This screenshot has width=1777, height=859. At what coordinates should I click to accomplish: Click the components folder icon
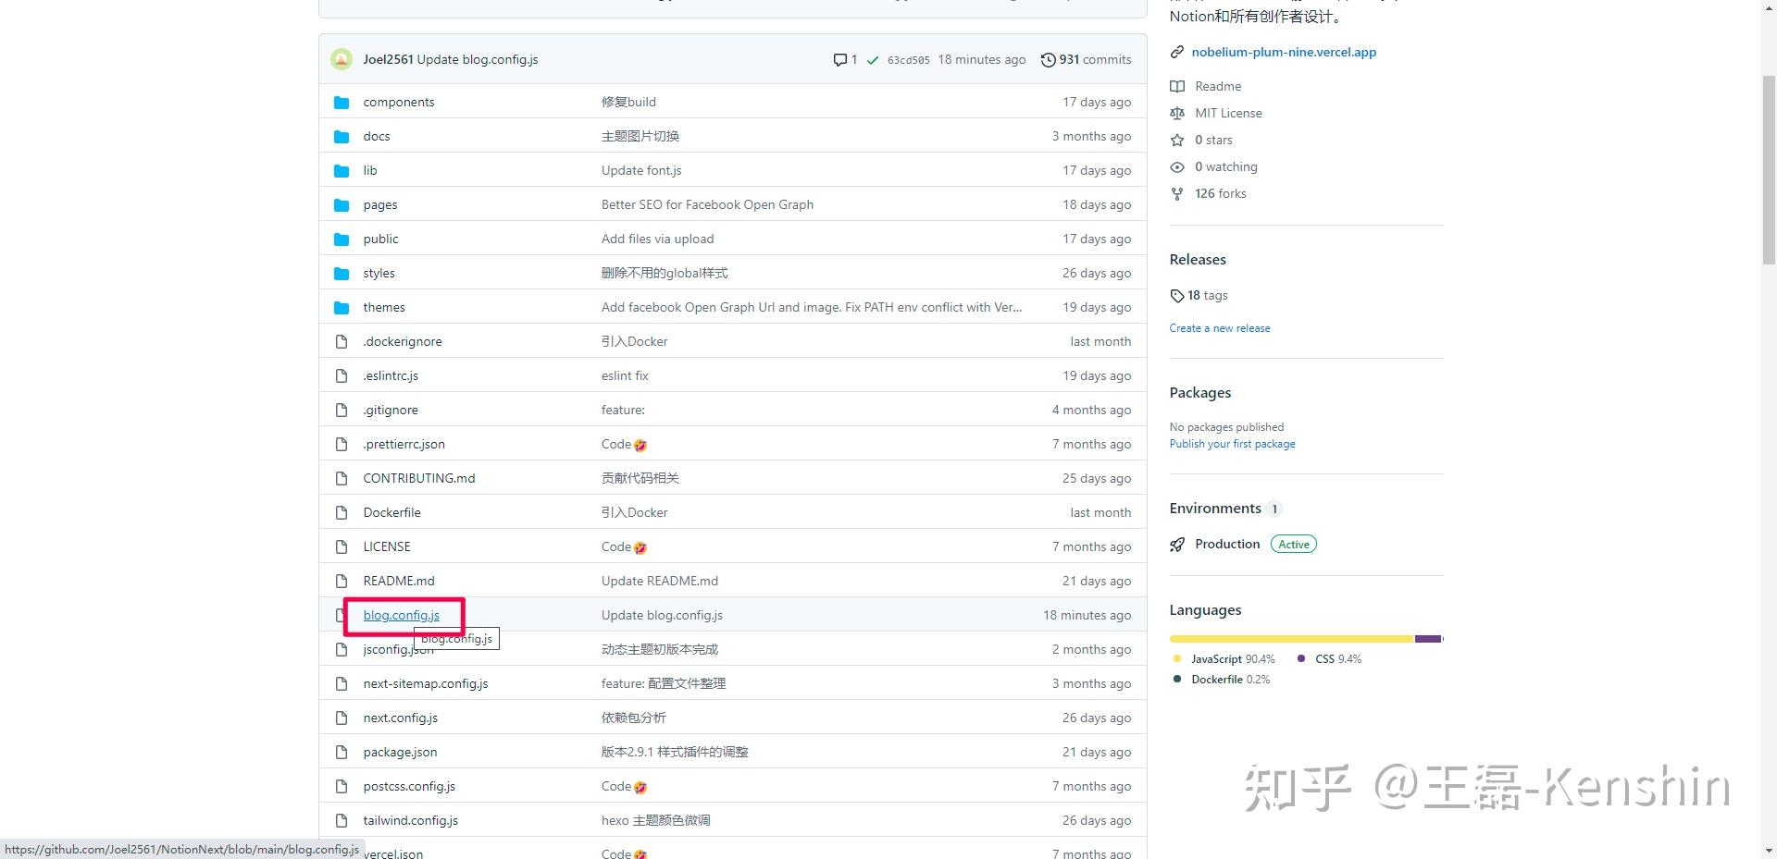(x=342, y=102)
